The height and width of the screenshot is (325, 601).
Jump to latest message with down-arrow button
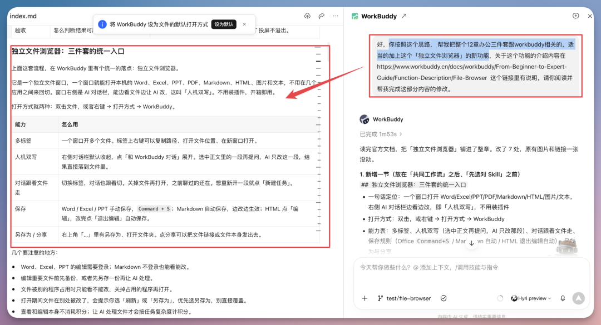tap(472, 243)
